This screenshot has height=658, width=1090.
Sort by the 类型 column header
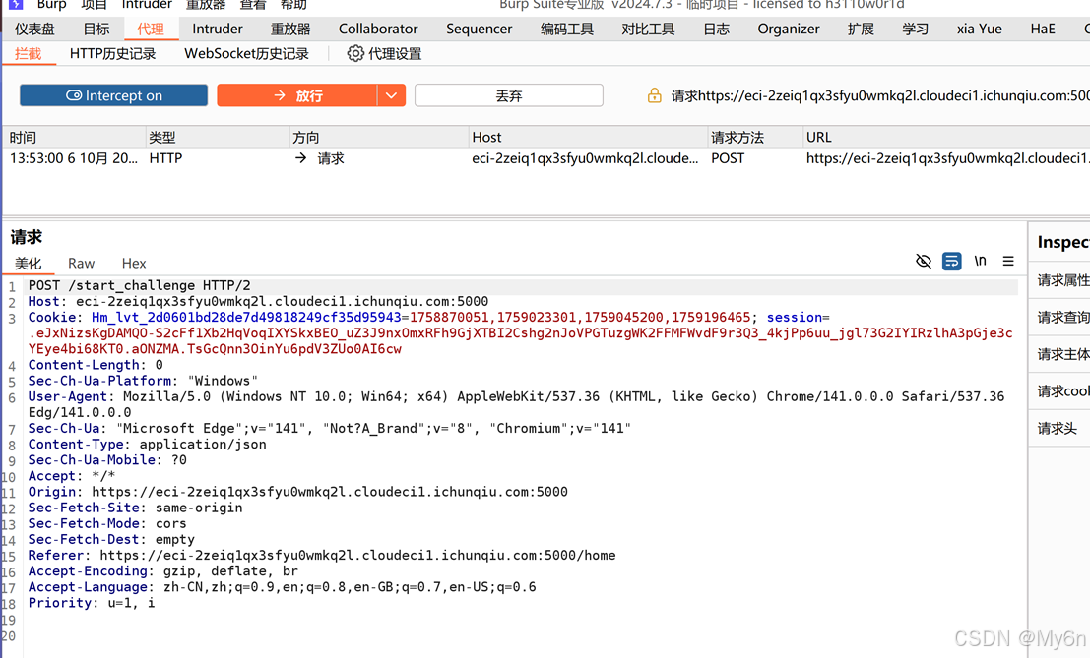tap(217, 137)
